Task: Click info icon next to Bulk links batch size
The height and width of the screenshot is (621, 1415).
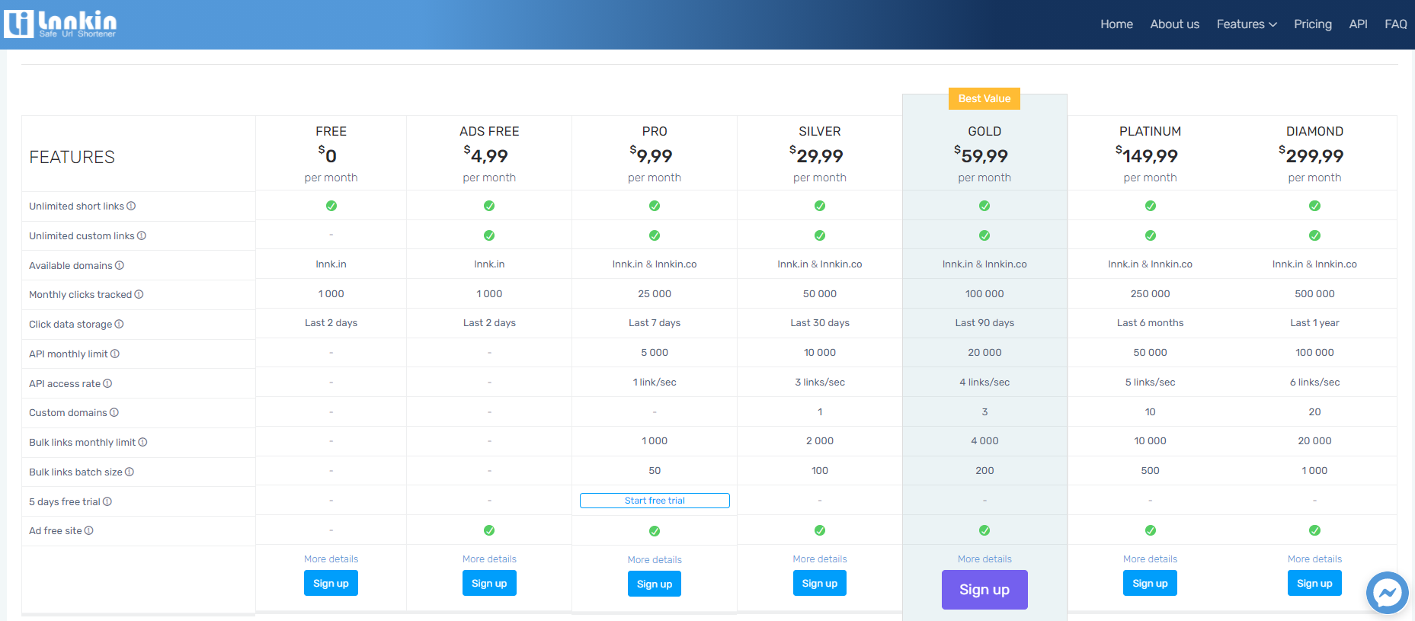Action: pyautogui.click(x=130, y=472)
